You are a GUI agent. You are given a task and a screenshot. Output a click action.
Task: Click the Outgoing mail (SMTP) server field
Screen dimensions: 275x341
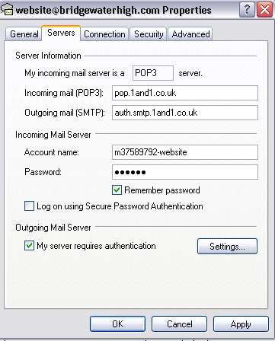tap(185, 113)
